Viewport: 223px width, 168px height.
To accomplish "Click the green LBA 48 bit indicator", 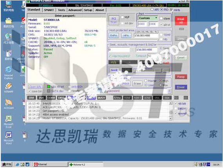I will click(49, 87).
